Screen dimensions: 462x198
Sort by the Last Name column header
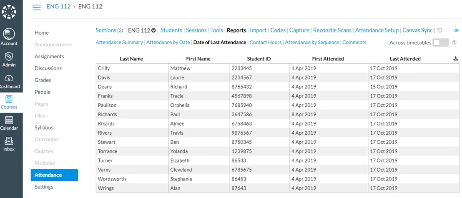pos(131,59)
